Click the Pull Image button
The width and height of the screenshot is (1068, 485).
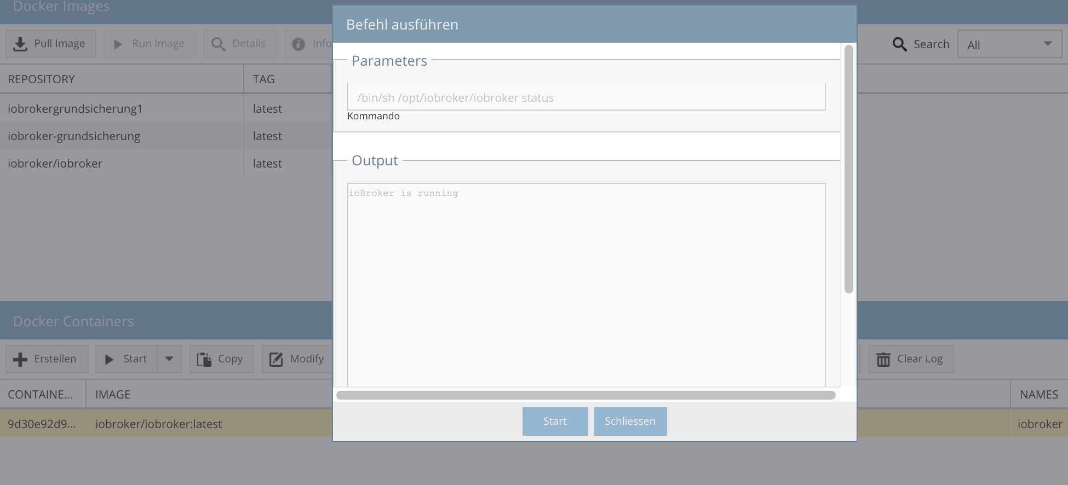(51, 44)
